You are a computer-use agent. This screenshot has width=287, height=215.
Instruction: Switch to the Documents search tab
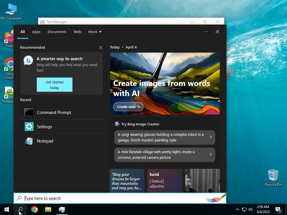point(57,32)
